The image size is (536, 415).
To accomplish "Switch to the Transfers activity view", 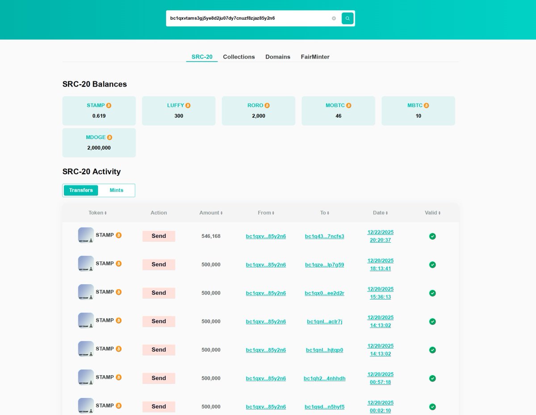I will click(81, 190).
